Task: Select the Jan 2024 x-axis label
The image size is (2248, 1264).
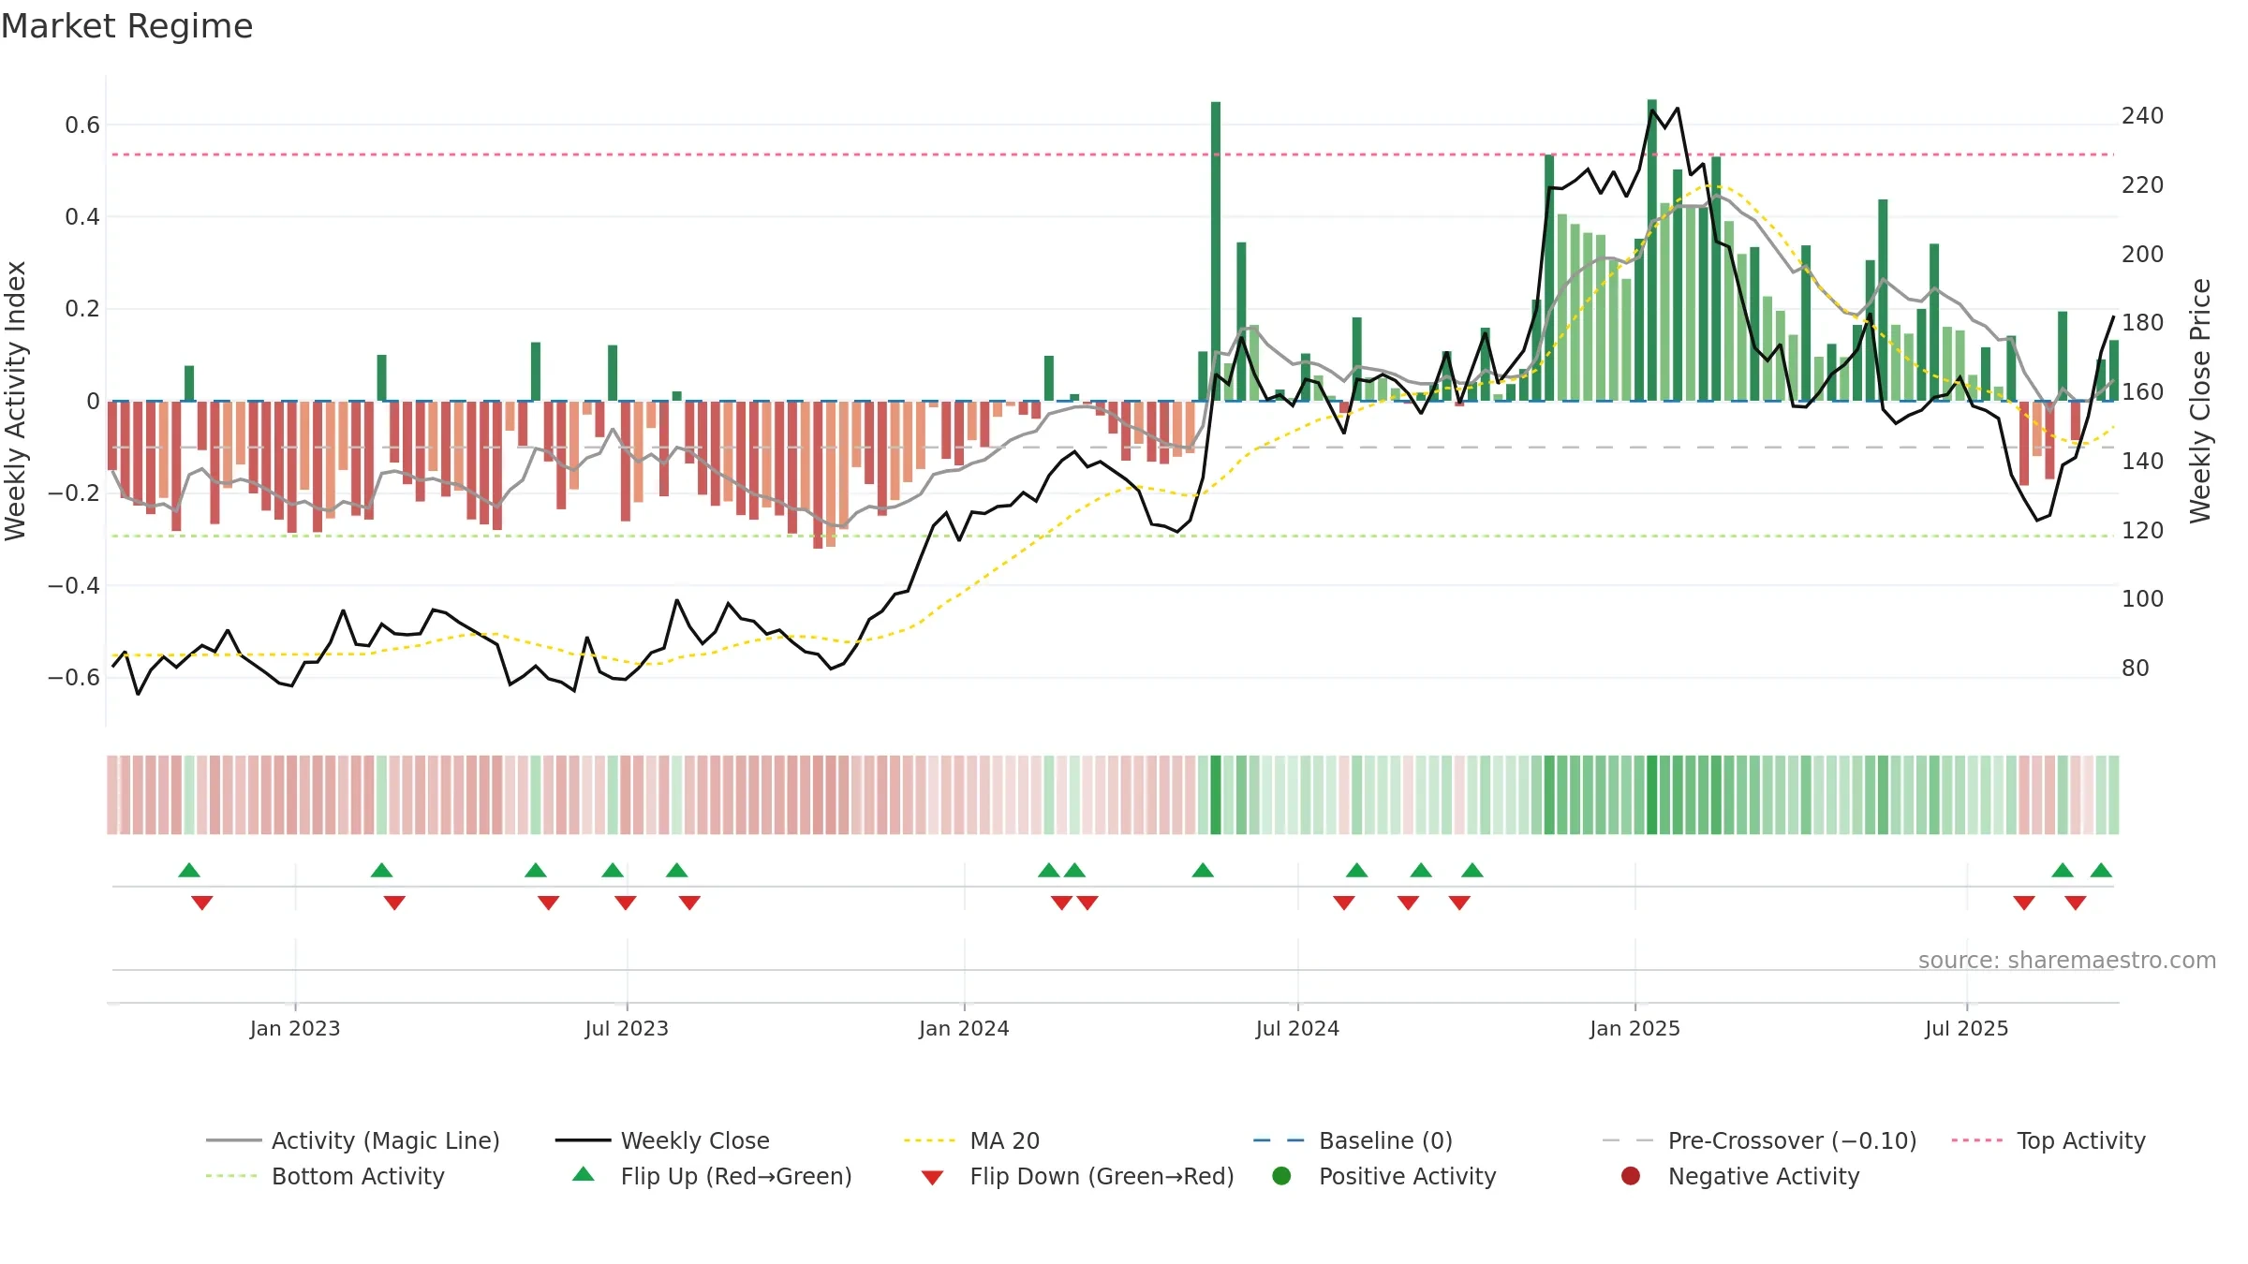Action: pyautogui.click(x=964, y=1028)
